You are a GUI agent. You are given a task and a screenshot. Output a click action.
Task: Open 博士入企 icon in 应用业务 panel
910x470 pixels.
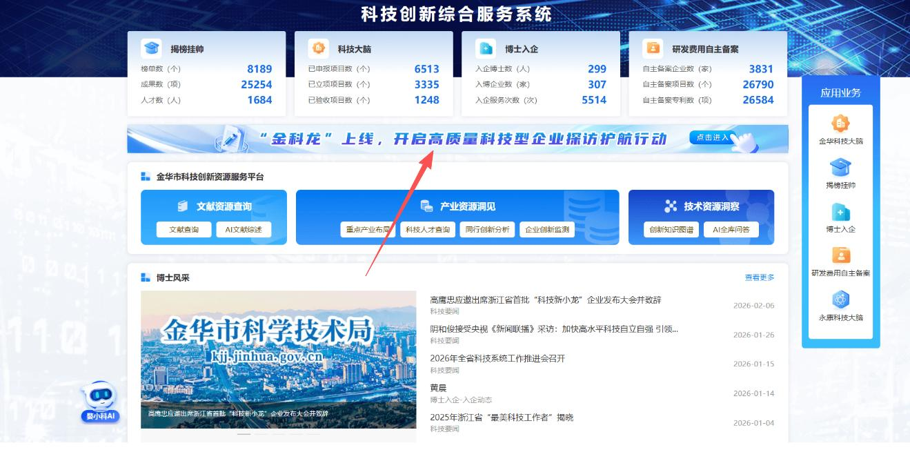[x=840, y=213]
